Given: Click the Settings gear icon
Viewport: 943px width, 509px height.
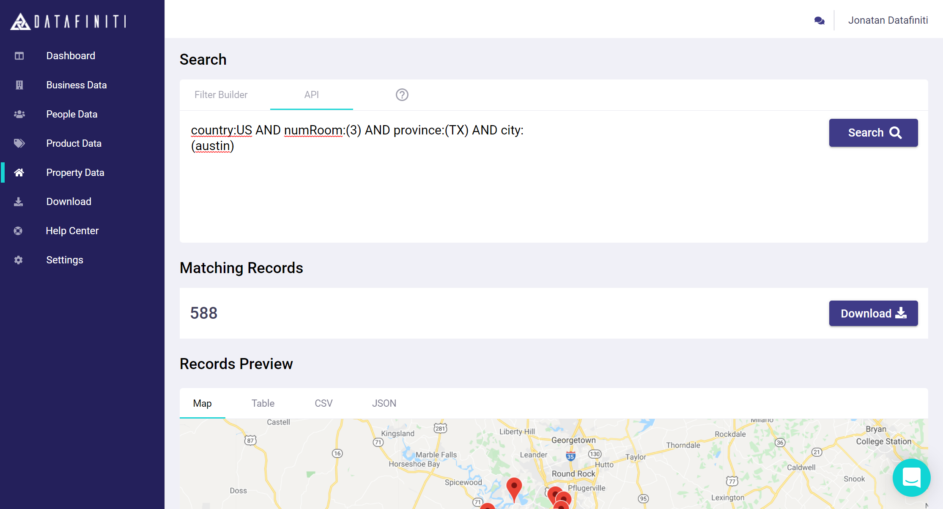Looking at the screenshot, I should [x=18, y=260].
